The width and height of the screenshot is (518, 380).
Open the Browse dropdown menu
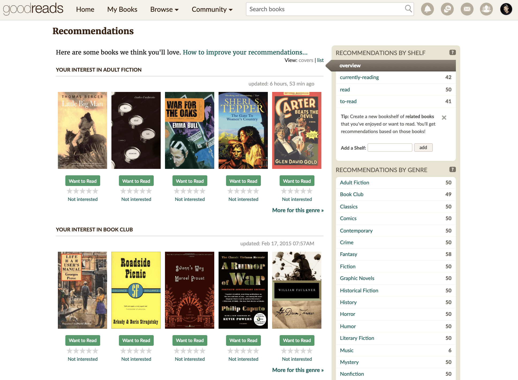pos(164,9)
